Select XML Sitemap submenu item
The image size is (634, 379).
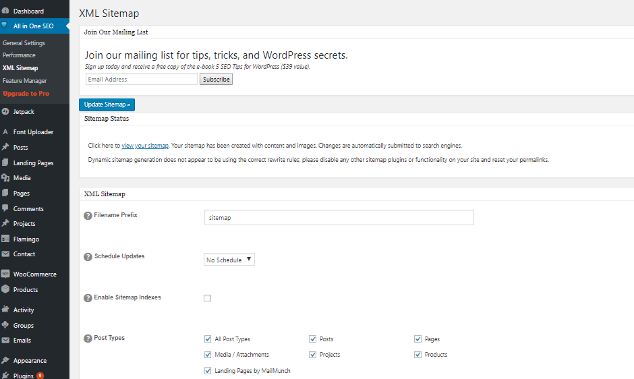click(x=20, y=68)
